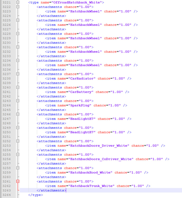182x198 pixels.
Task: Collapse fold marker on line 3252
Action: point(18,141)
